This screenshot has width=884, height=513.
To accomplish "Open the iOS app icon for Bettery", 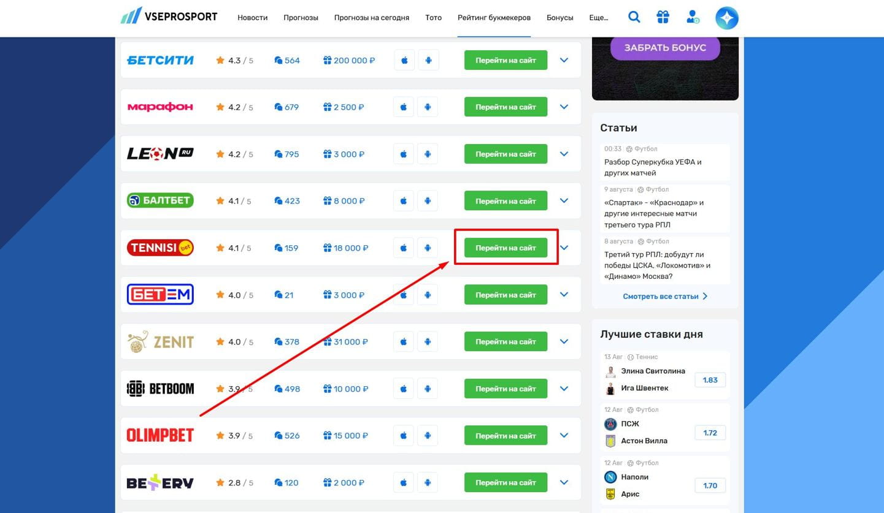I will [404, 483].
